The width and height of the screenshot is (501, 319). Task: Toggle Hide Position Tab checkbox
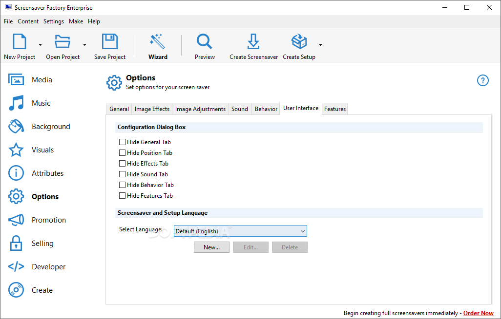tap(122, 152)
